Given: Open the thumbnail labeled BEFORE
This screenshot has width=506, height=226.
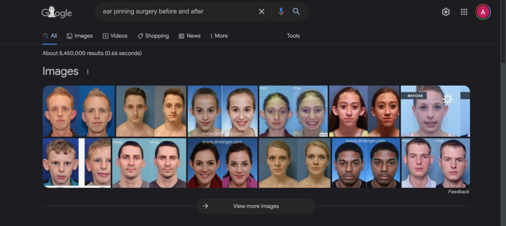Looking at the screenshot, I should coord(435,111).
